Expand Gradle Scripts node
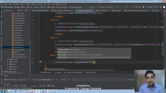This screenshot has width=166, height=93. 3,72
